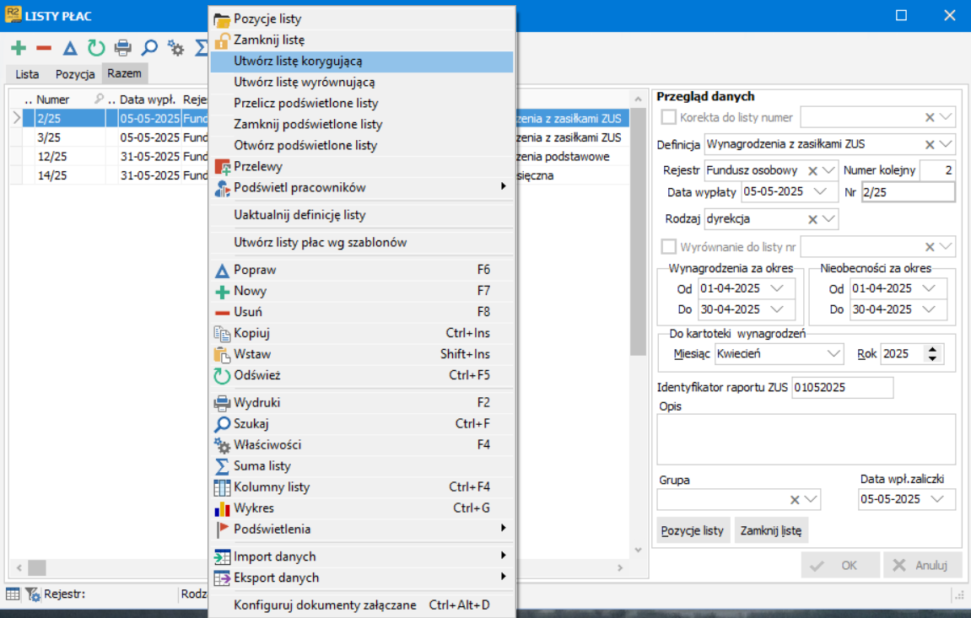The width and height of the screenshot is (971, 618).
Task: Click the printer icon in toolbar
Action: point(122,47)
